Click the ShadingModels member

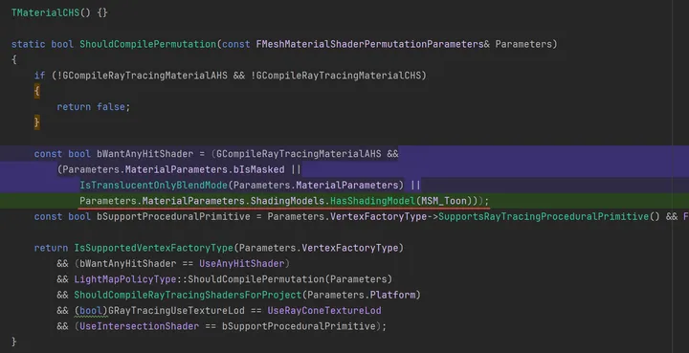point(287,201)
